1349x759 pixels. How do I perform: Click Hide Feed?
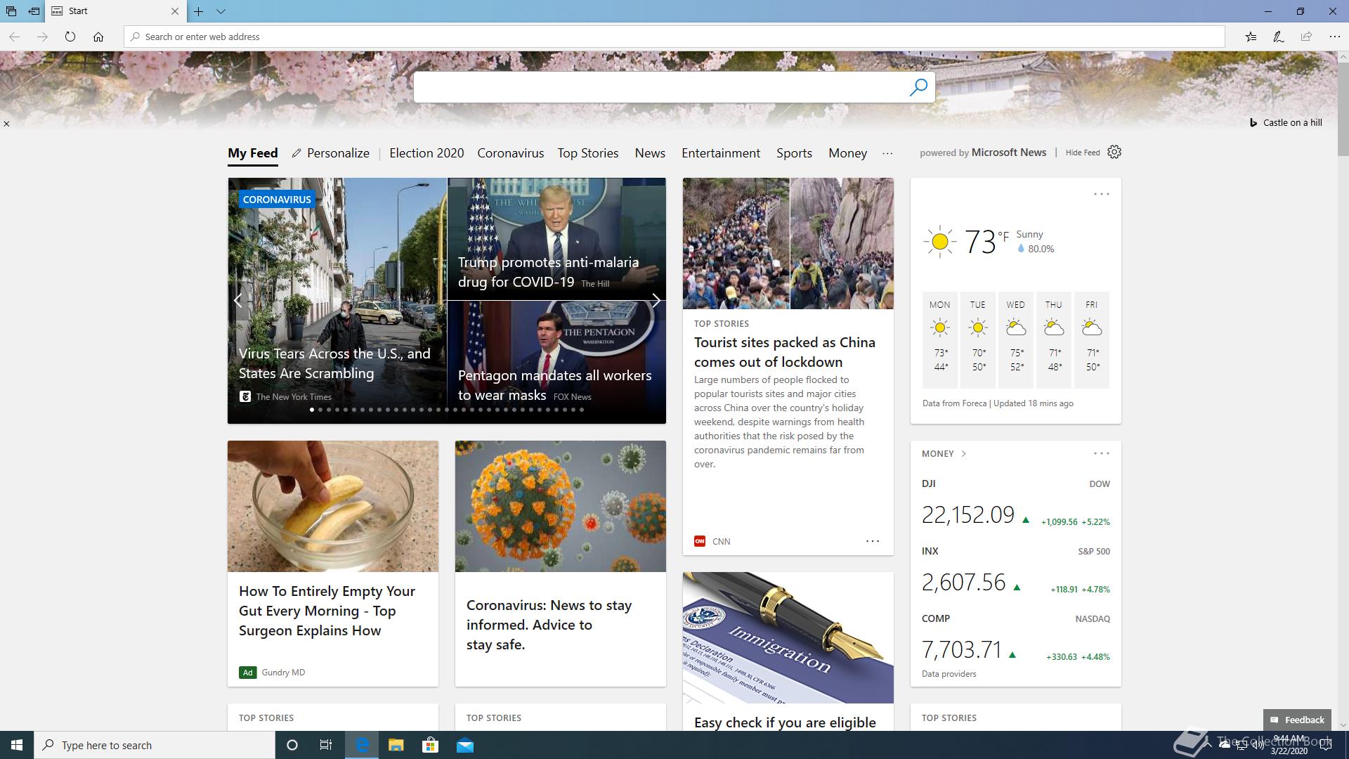point(1083,153)
